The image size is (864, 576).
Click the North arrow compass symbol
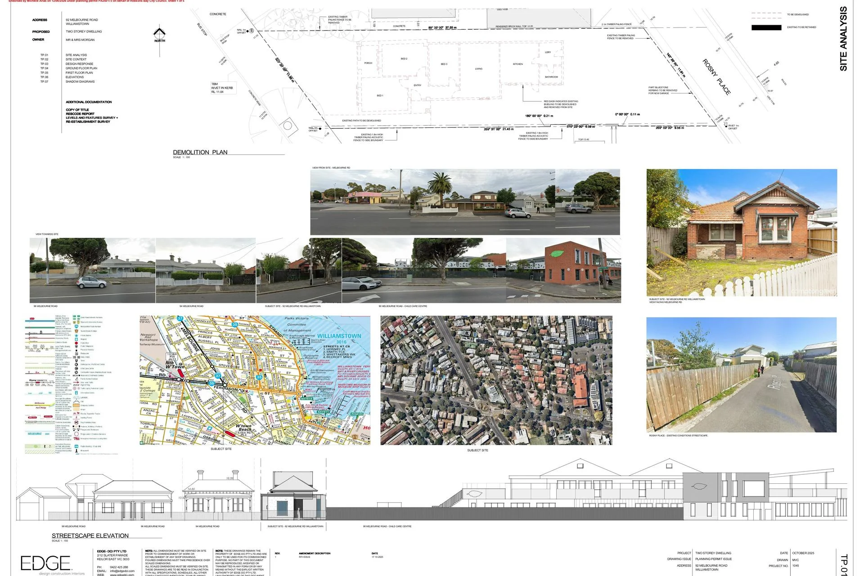click(x=159, y=35)
